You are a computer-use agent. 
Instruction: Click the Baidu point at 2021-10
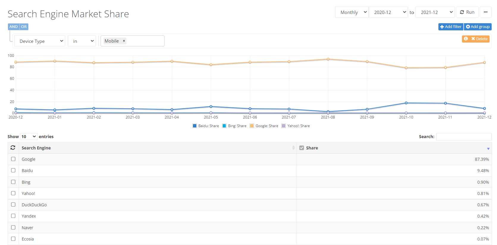(x=406, y=103)
